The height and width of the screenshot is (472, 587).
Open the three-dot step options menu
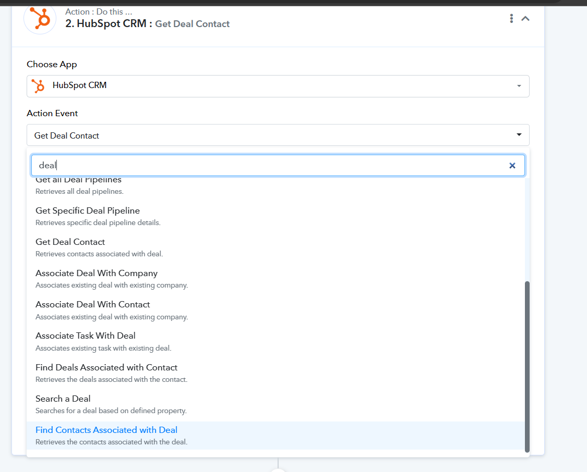coord(511,18)
